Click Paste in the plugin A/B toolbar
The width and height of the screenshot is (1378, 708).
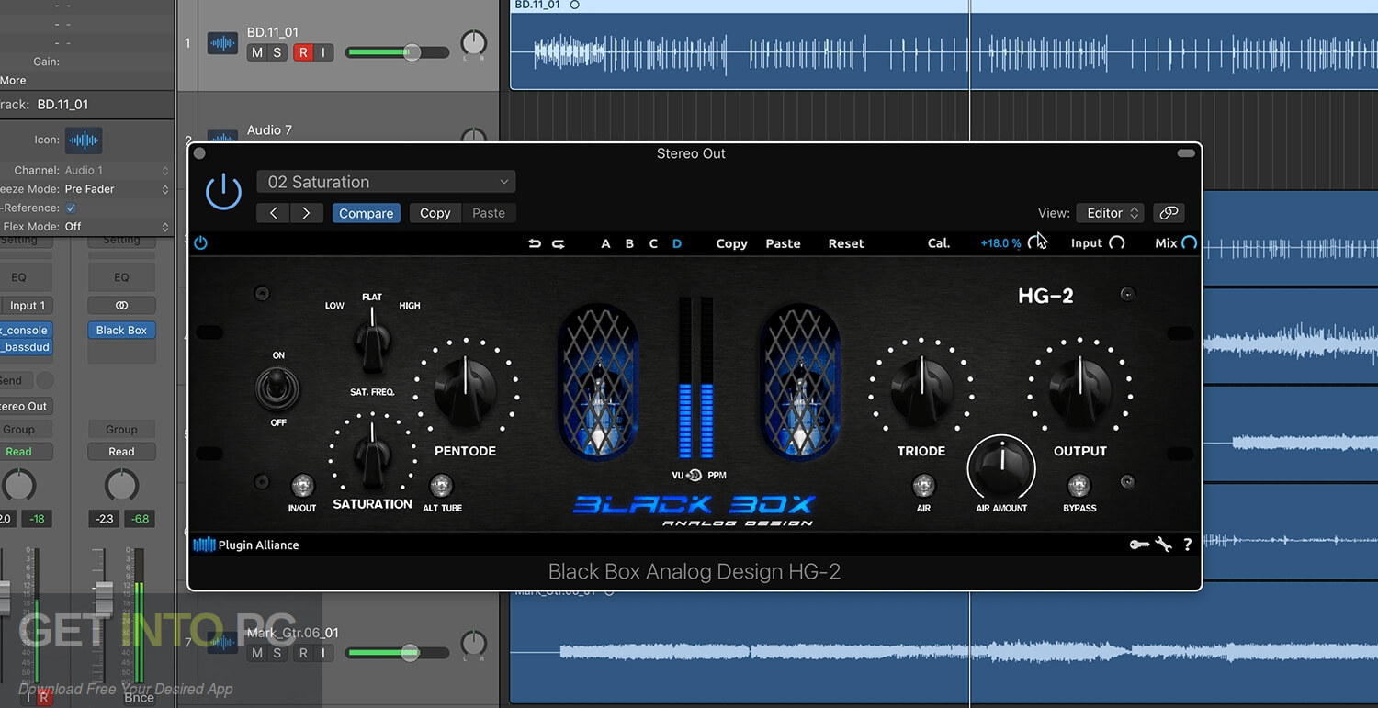[783, 243]
